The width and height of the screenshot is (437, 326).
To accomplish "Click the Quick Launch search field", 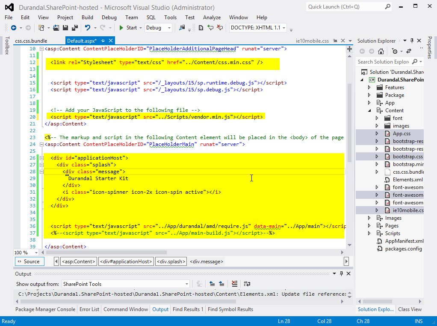I will pyautogui.click(x=345, y=7).
